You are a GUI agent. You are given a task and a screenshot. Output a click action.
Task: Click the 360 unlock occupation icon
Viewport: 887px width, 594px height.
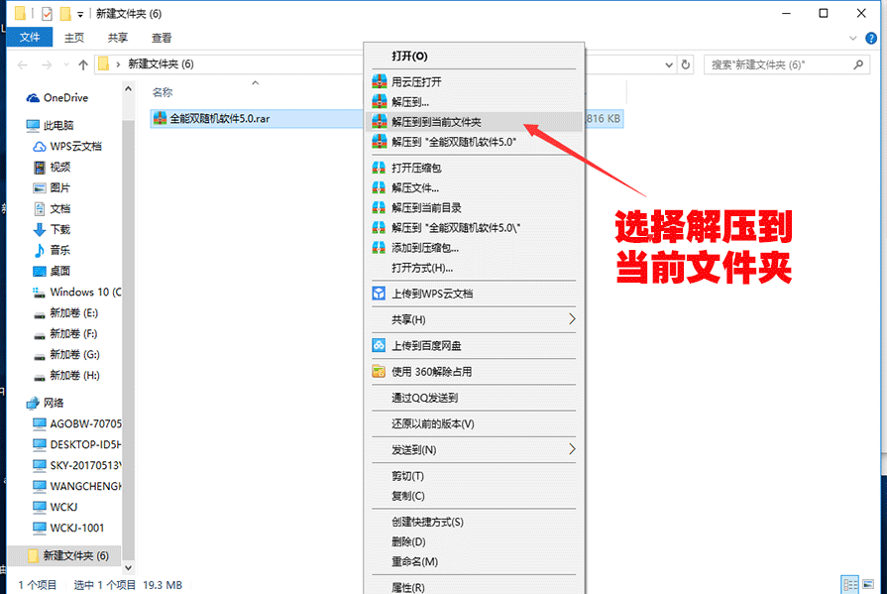pyautogui.click(x=379, y=372)
